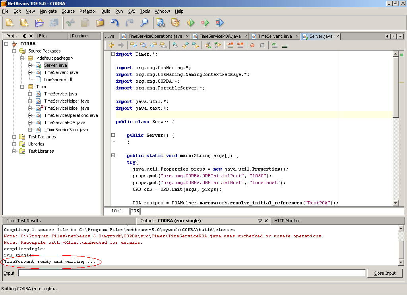Minimize the Projects panel with slide button
Screen dimensions: 407x295
24,36
